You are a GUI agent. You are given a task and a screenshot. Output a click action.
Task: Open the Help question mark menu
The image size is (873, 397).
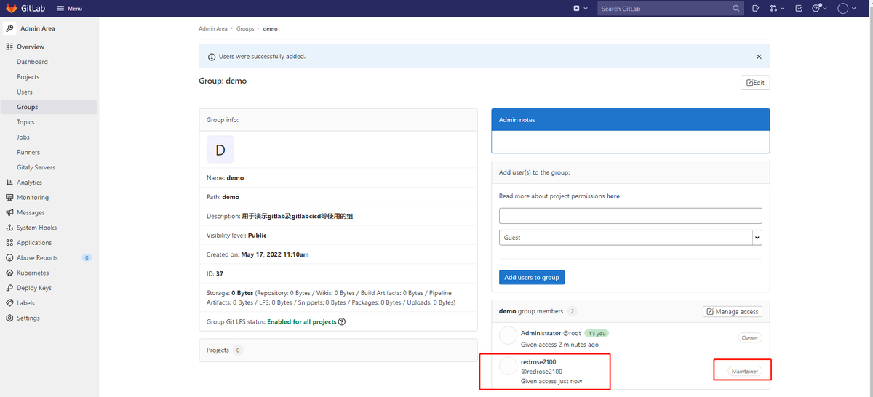click(x=820, y=9)
